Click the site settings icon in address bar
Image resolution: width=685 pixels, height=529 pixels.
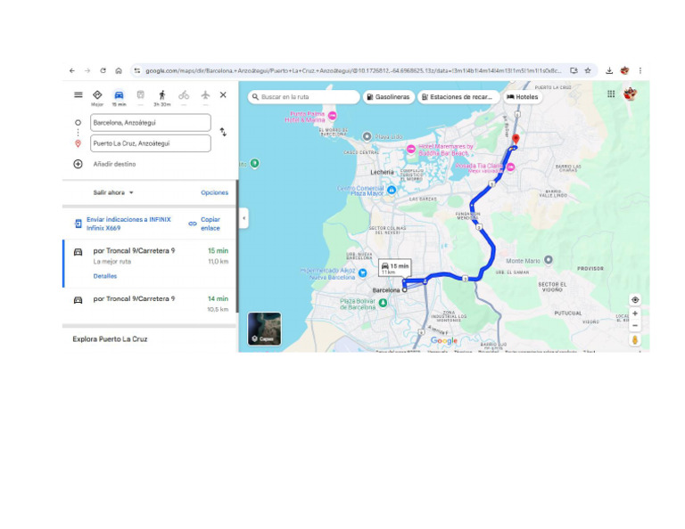click(137, 70)
